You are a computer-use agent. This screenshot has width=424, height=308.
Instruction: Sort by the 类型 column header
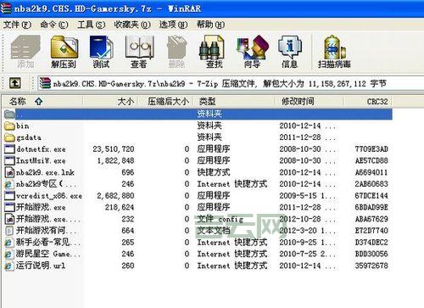click(x=234, y=101)
